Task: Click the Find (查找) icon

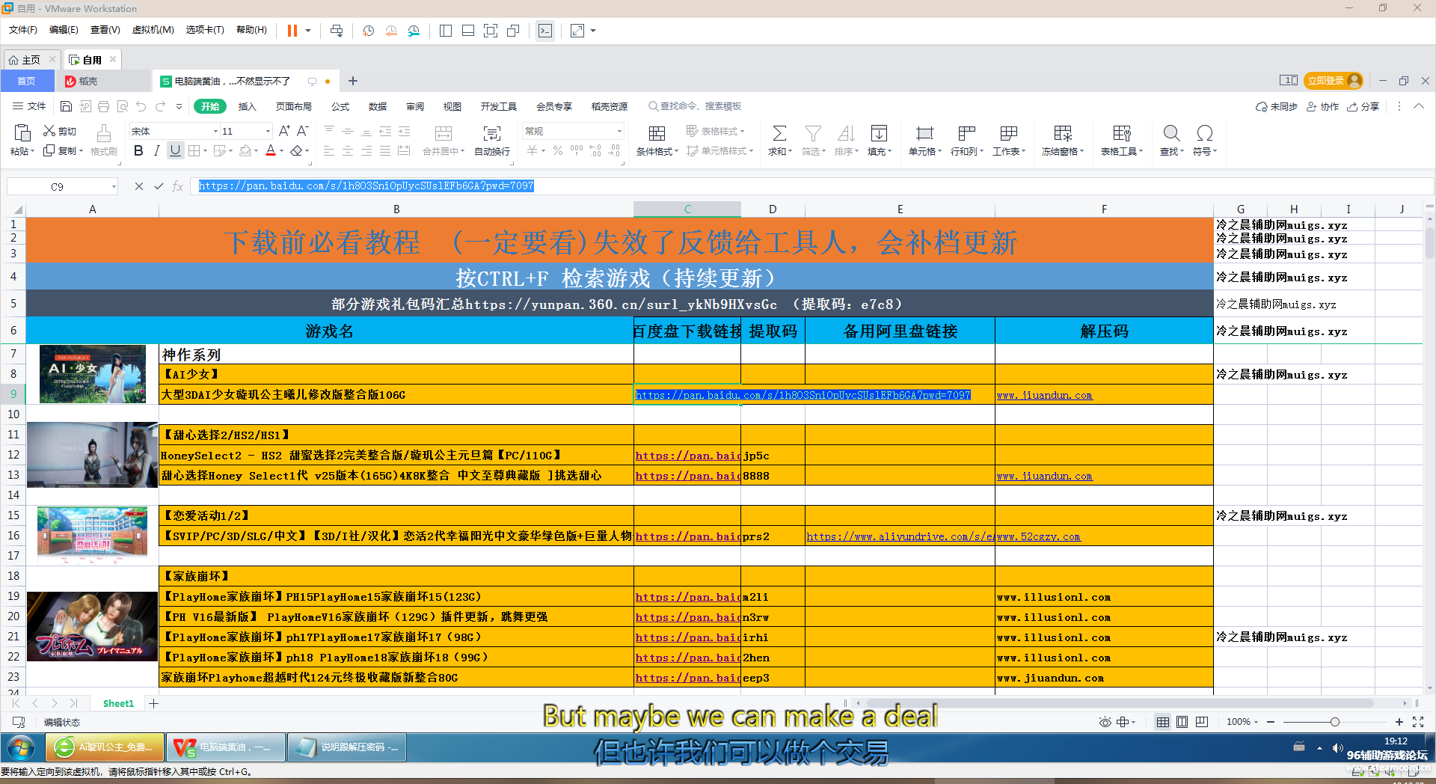Action: point(1170,141)
